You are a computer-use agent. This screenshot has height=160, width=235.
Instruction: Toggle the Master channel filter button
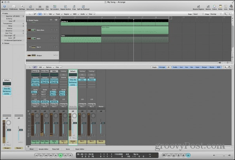pos(212,67)
